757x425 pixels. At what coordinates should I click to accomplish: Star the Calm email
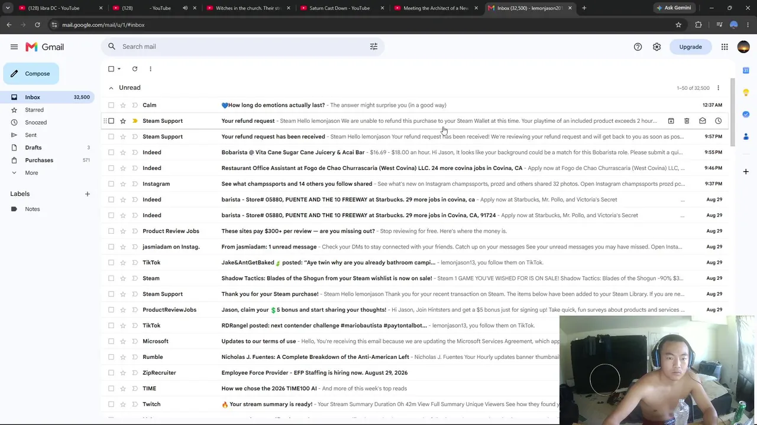click(x=123, y=105)
